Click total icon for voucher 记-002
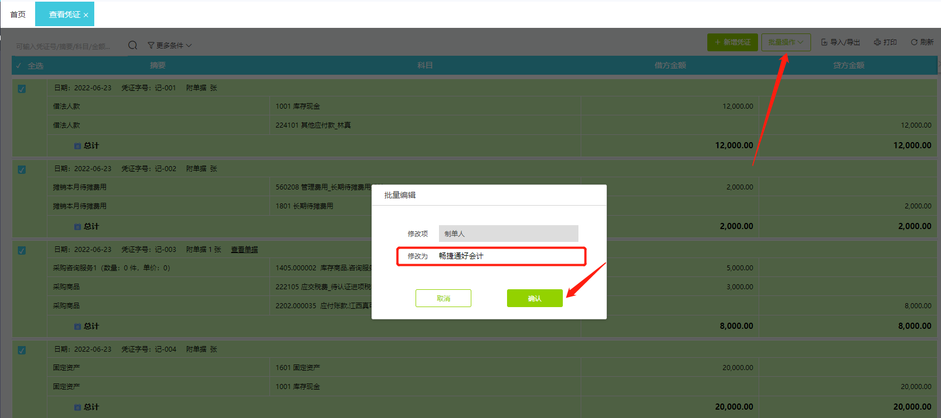Screen dimensions: 941x418 [x=78, y=227]
